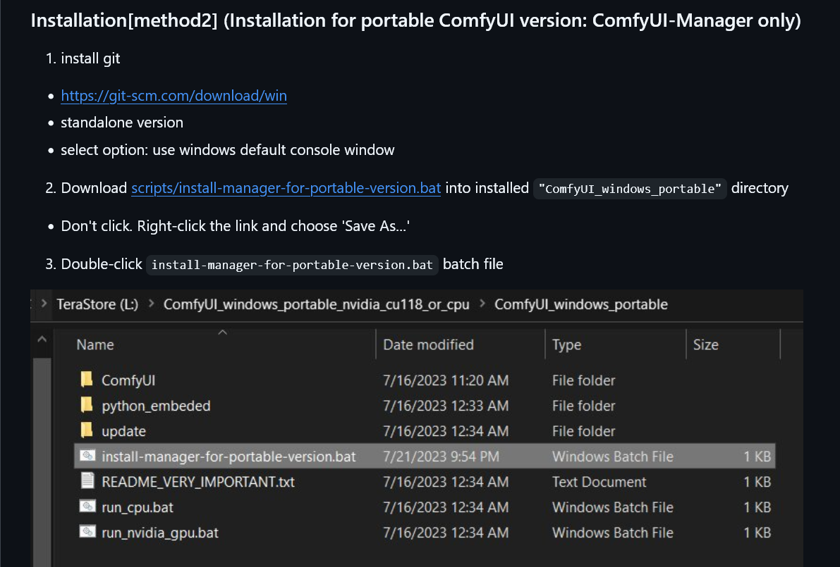Screen dimensions: 840x567
Task: Expand chevron before ComfyUI_windows_portable breadcrumb
Action: (x=482, y=304)
